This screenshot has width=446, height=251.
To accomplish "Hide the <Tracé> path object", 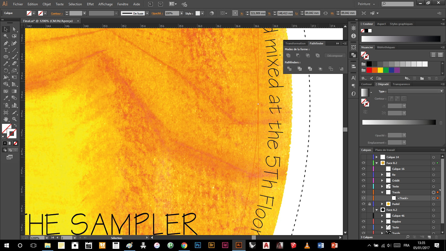I will tap(363, 198).
